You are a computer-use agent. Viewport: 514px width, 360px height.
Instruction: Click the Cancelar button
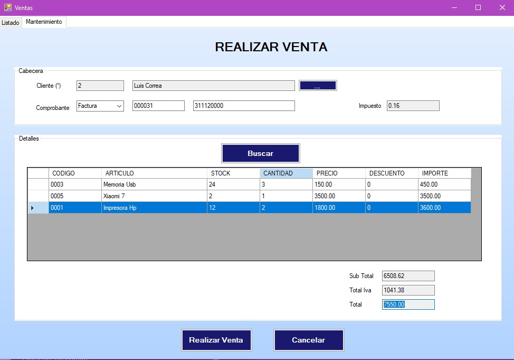pyautogui.click(x=309, y=340)
